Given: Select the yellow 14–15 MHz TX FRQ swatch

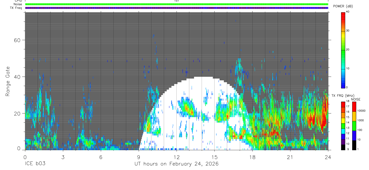Looking at the screenshot, I should (x=343, y=121).
